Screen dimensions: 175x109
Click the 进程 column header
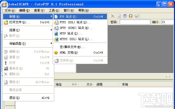(107, 84)
